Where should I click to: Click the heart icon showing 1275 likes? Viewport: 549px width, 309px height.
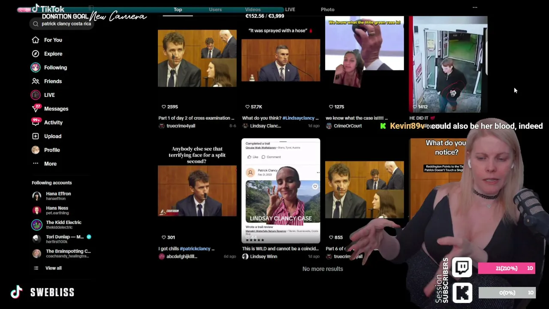point(331,106)
